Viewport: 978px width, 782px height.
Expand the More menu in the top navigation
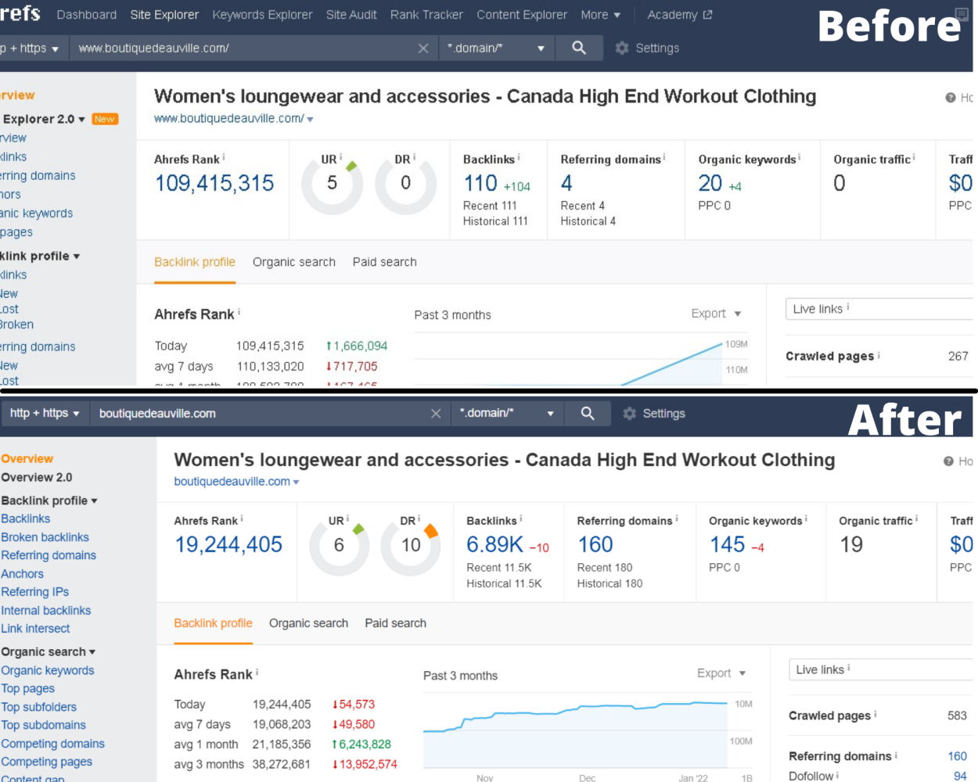[x=601, y=15]
